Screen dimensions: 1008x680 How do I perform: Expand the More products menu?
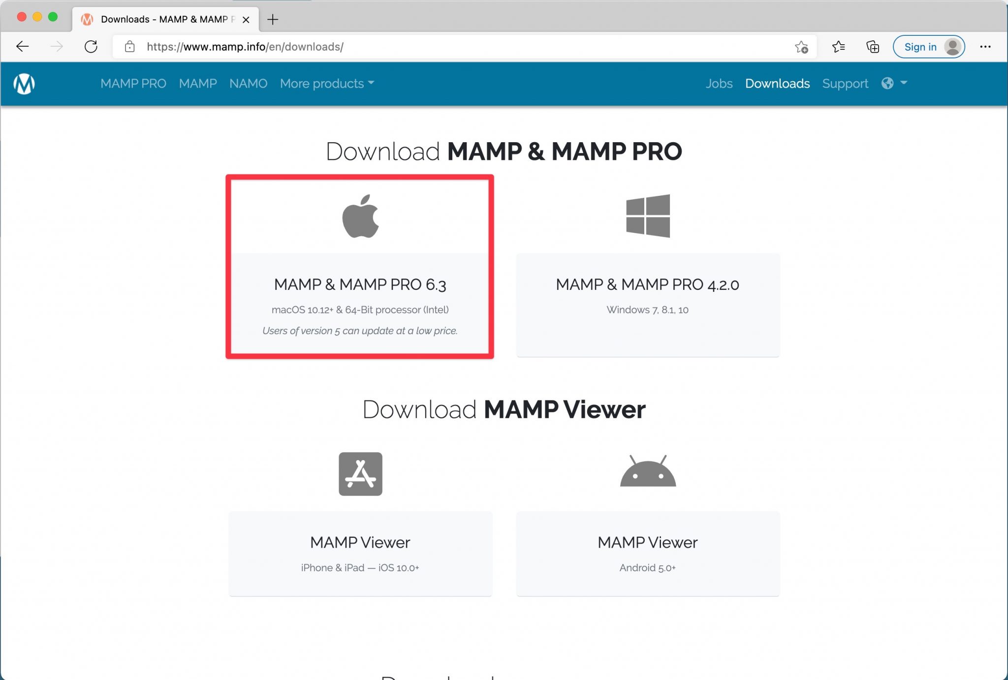(327, 84)
